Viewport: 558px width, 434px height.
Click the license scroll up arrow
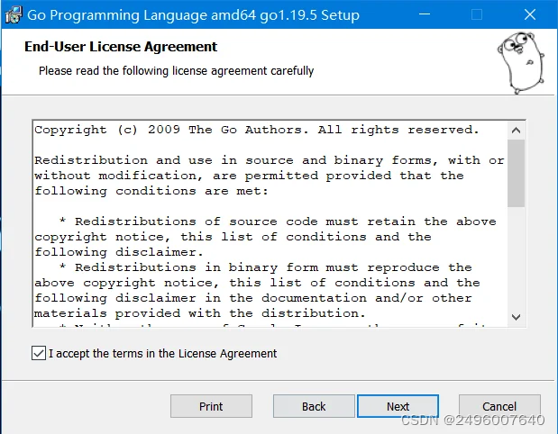[516, 131]
